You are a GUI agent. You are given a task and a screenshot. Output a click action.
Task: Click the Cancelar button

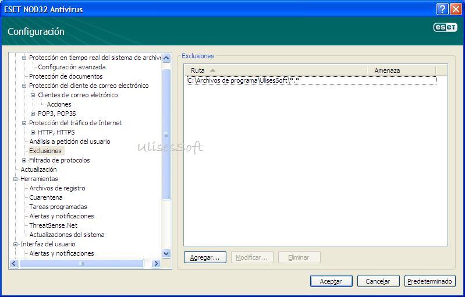[x=378, y=281]
